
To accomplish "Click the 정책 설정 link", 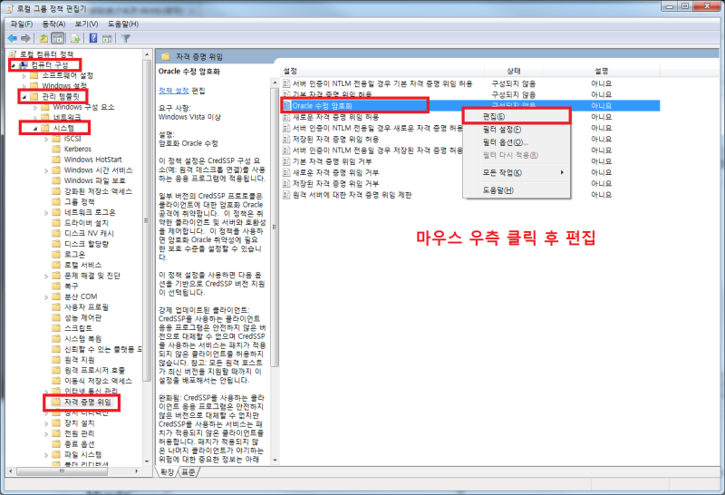I will pyautogui.click(x=173, y=91).
